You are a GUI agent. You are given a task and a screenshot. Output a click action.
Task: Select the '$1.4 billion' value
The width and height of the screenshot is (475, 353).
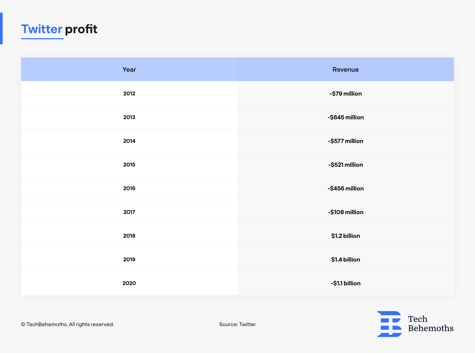tap(346, 259)
